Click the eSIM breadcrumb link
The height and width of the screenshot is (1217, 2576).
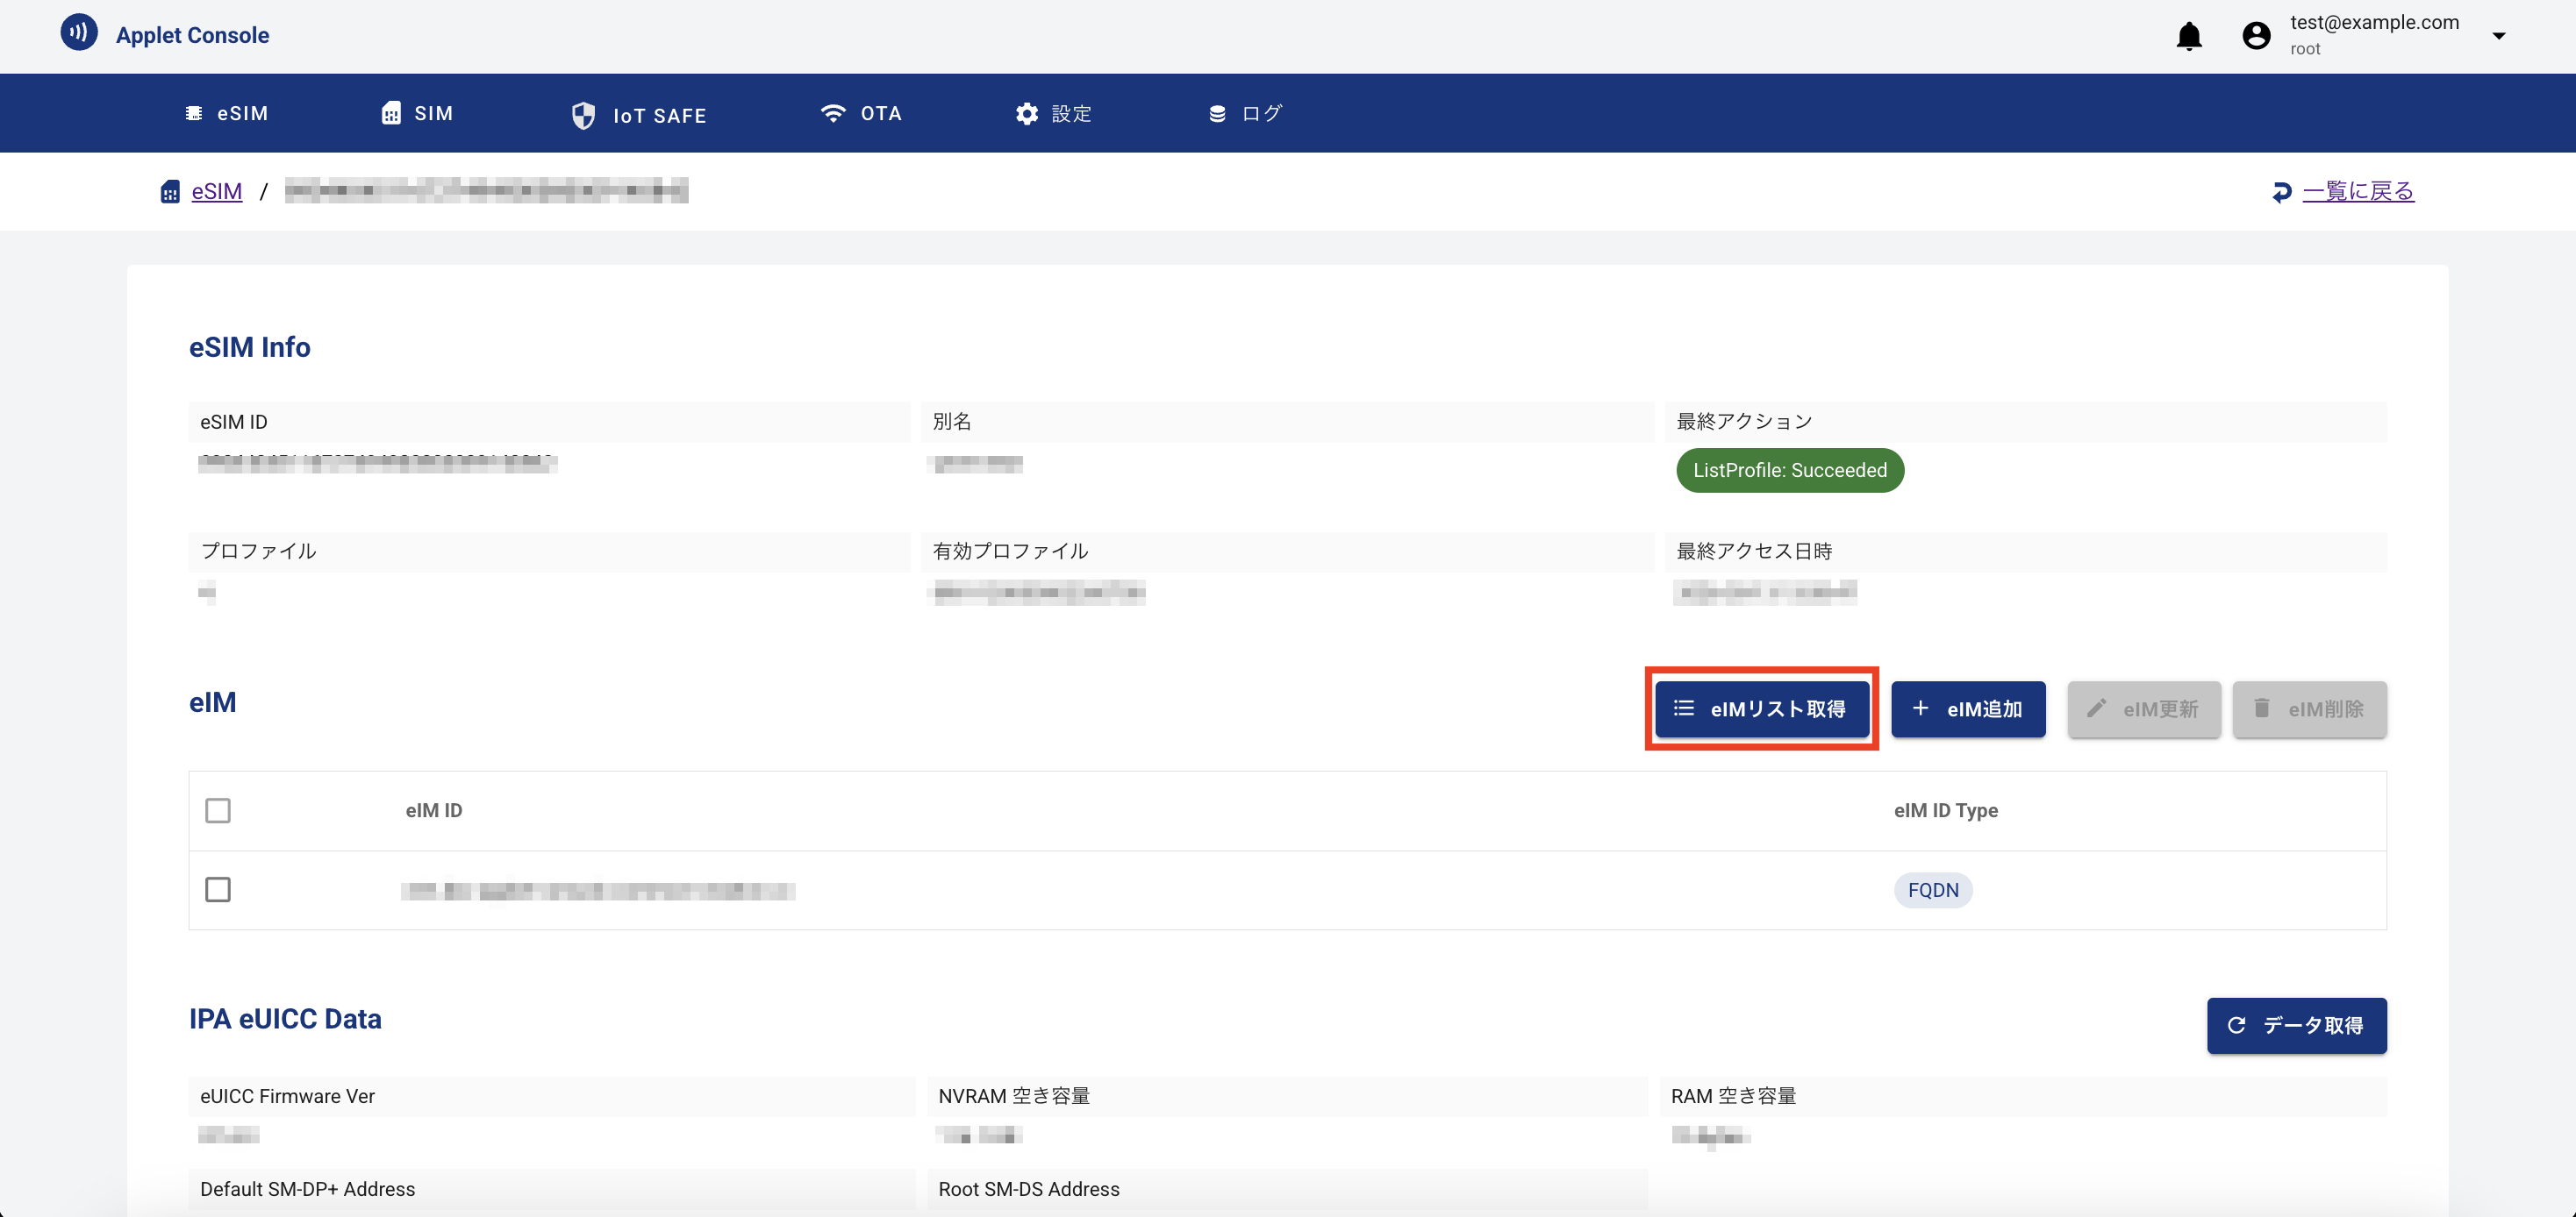click(216, 191)
